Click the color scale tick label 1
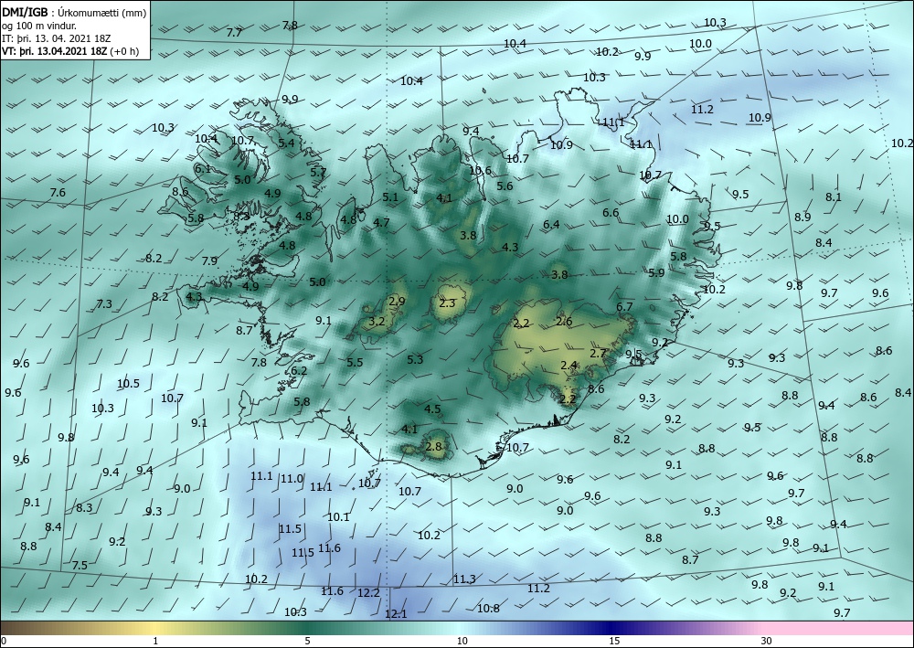914x648 pixels. pyautogui.click(x=155, y=641)
